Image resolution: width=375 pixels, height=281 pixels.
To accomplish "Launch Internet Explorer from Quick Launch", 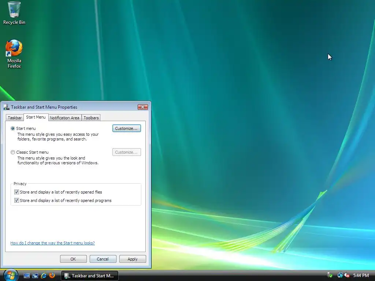I will tap(44, 276).
